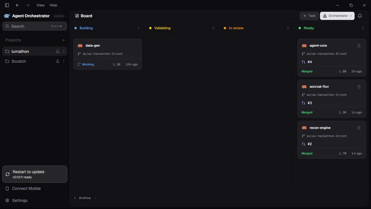Click Merged status on accrual-flux card
This screenshot has height=209, width=371.
307,113
